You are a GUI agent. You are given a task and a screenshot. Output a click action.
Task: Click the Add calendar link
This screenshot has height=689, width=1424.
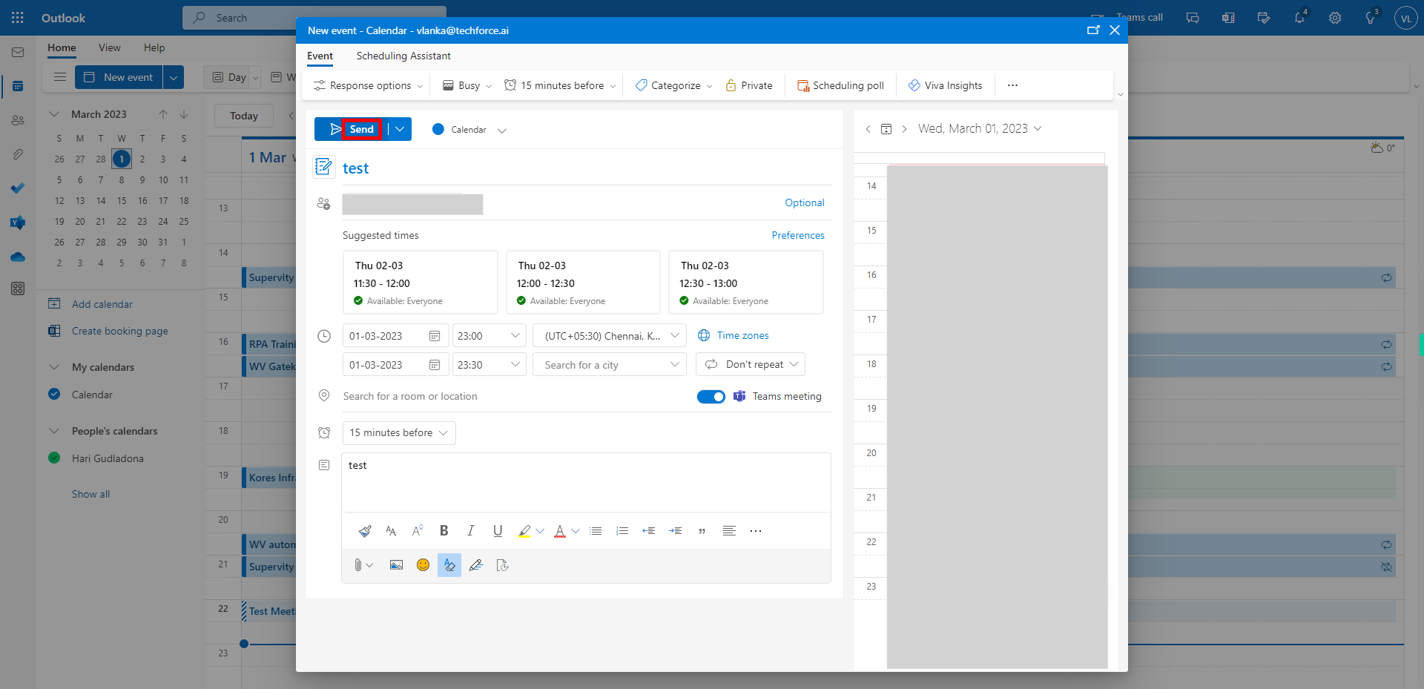[x=102, y=304]
